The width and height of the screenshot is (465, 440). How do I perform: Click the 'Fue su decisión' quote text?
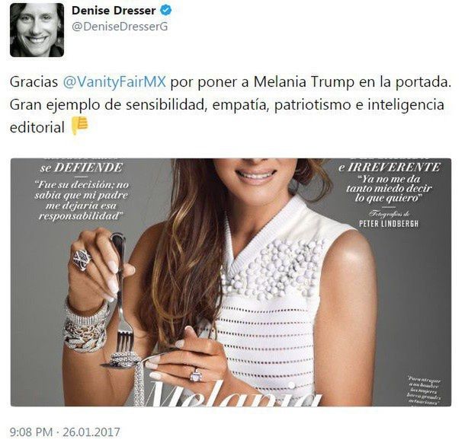click(x=82, y=200)
